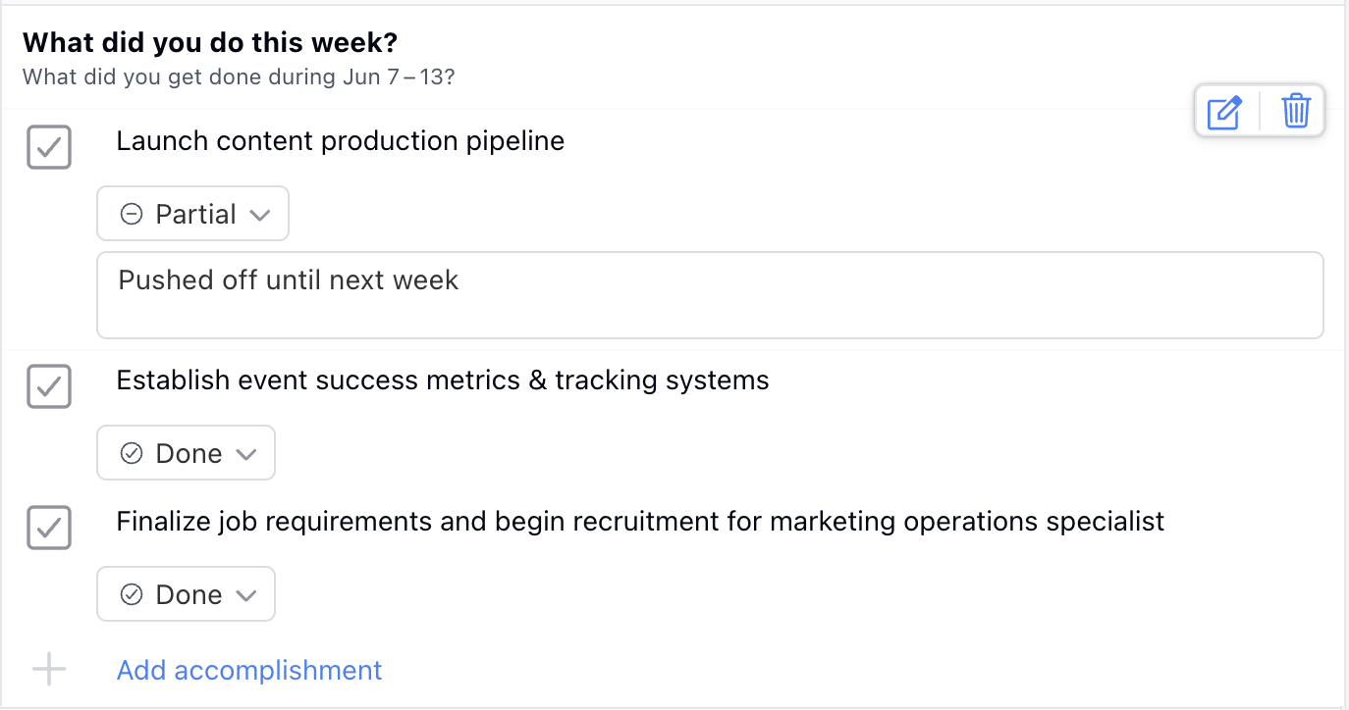The height and width of the screenshot is (710, 1349).
Task: Toggle checkbox for Finalize job requirements
Action: pos(49,528)
